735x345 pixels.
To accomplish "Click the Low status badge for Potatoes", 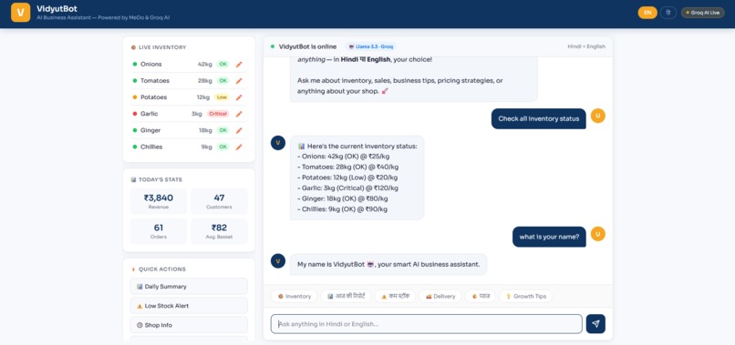I will 222,97.
